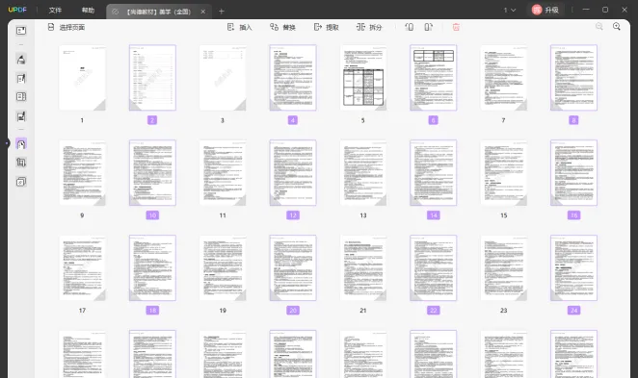
Task: Open the Reader mode icon in sidebar
Action: pyautogui.click(x=21, y=31)
